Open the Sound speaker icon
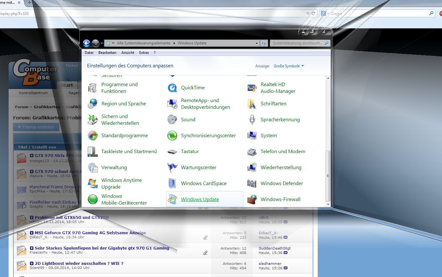Viewport: 442px width, 277px height. [172, 120]
